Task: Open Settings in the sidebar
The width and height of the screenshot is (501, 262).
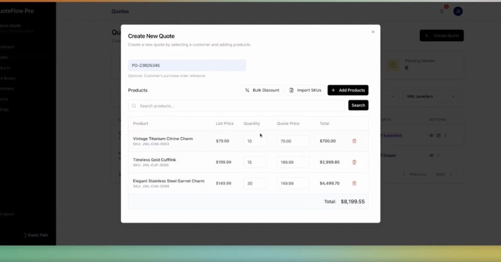Action: click(5, 110)
